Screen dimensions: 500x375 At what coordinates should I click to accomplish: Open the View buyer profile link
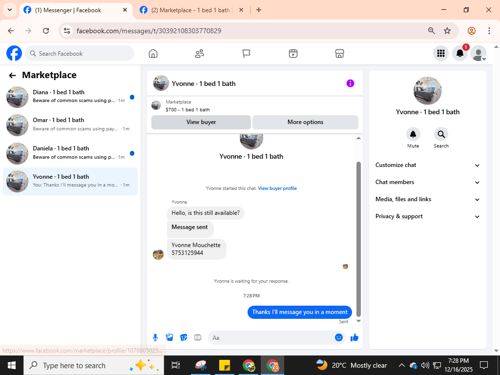click(x=277, y=188)
